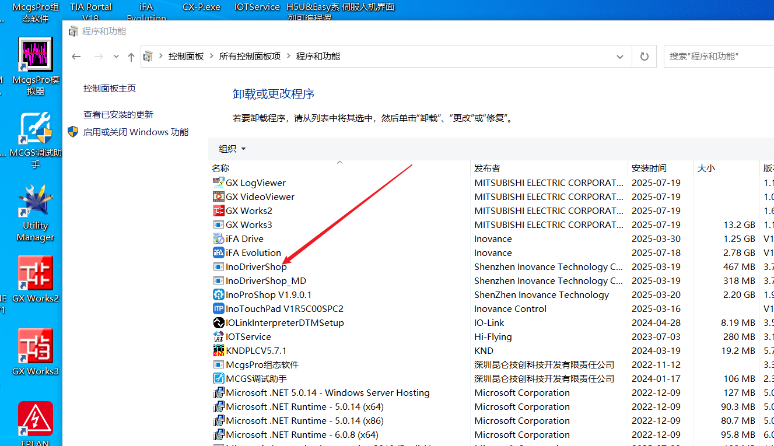
Task: Select the KNDPLCV5.7.1 program icon
Action: tap(219, 351)
